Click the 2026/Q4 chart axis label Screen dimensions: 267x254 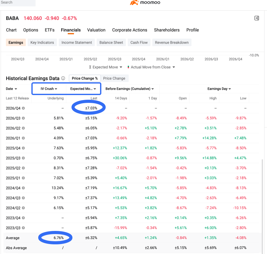point(236,59)
